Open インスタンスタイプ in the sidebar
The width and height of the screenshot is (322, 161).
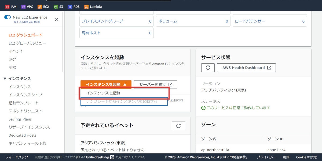(25, 95)
